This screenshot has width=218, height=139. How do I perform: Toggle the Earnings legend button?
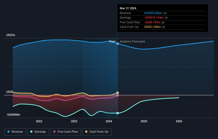pyautogui.click(x=38, y=132)
